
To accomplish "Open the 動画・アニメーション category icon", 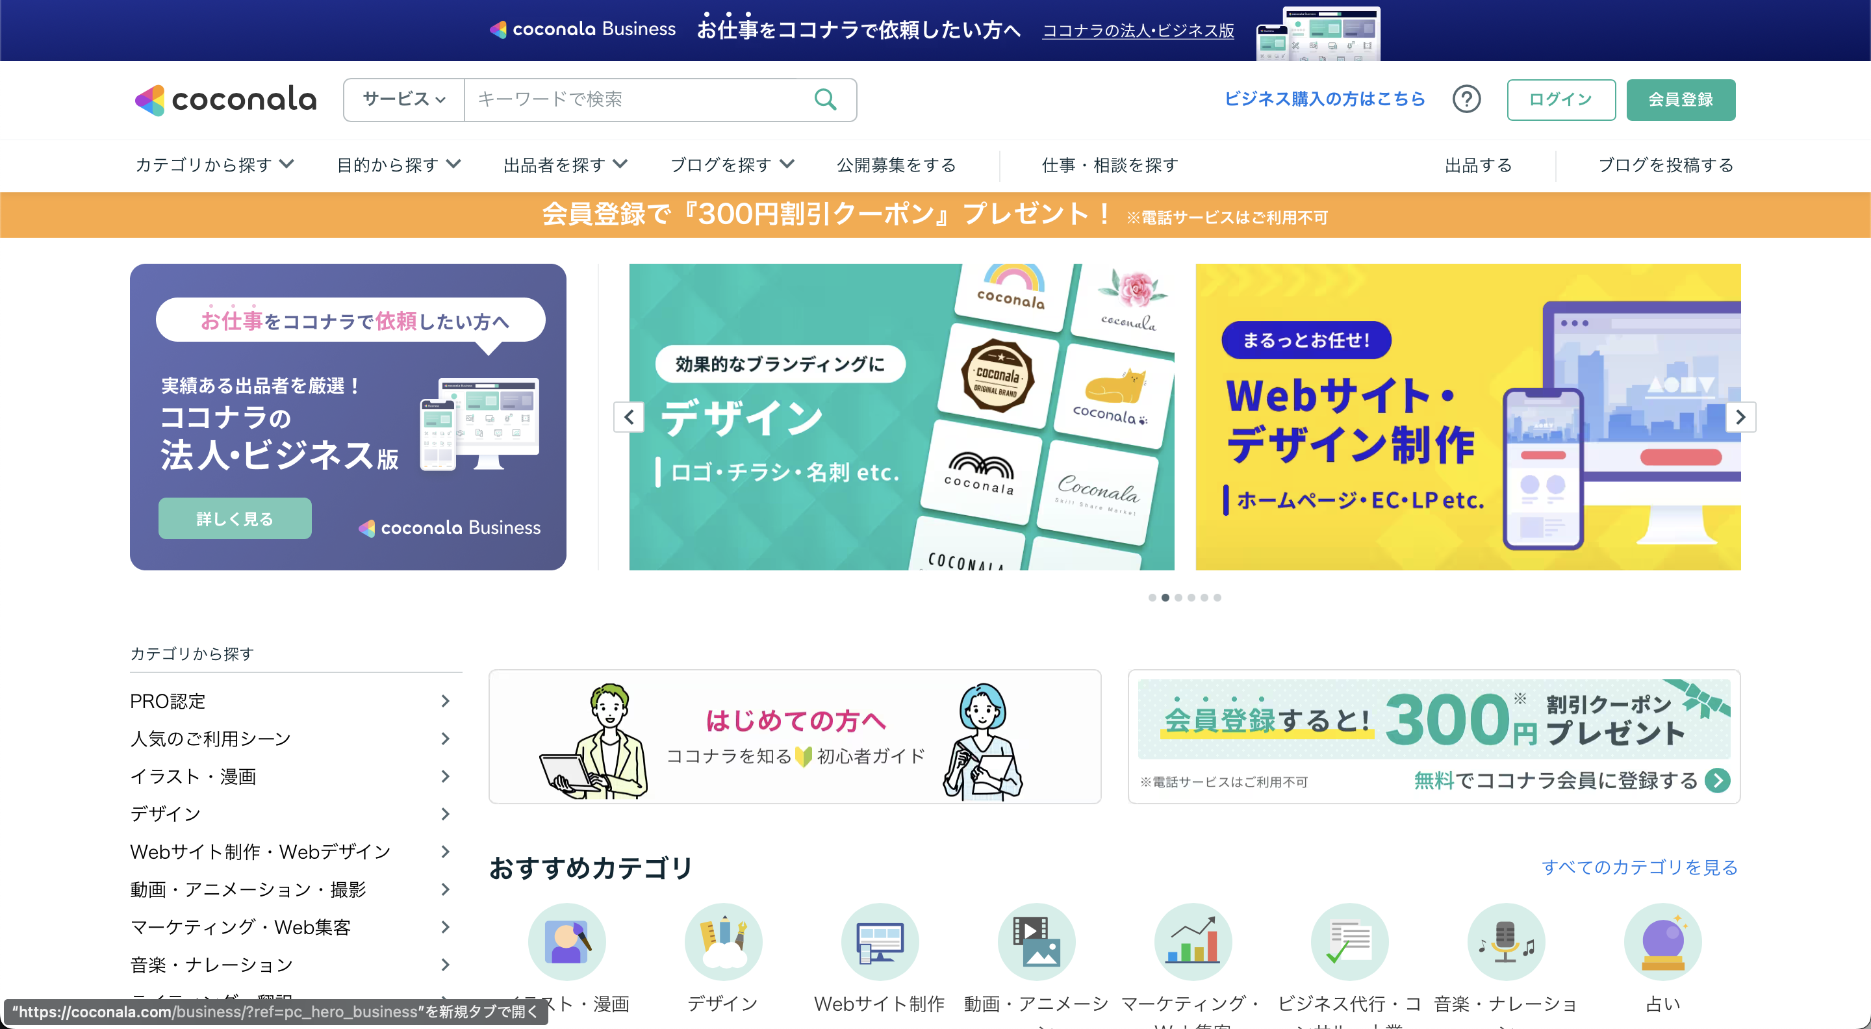I will click(1036, 941).
